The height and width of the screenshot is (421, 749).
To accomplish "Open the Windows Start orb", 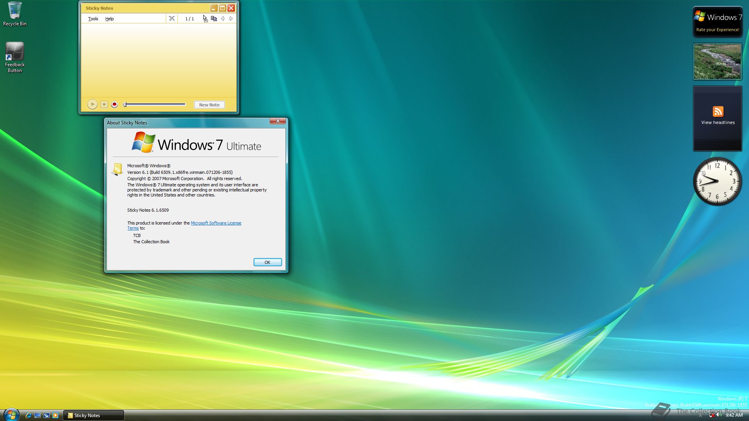I will (x=11, y=415).
